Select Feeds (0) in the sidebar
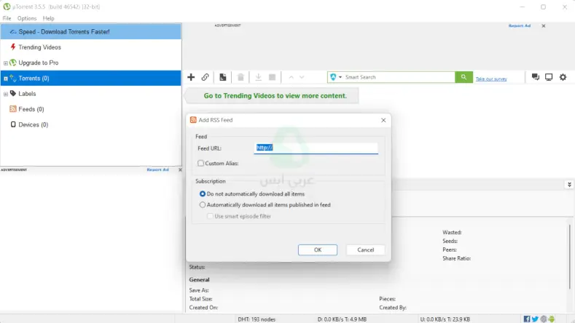Screen dimensions: 575x323 (31, 109)
